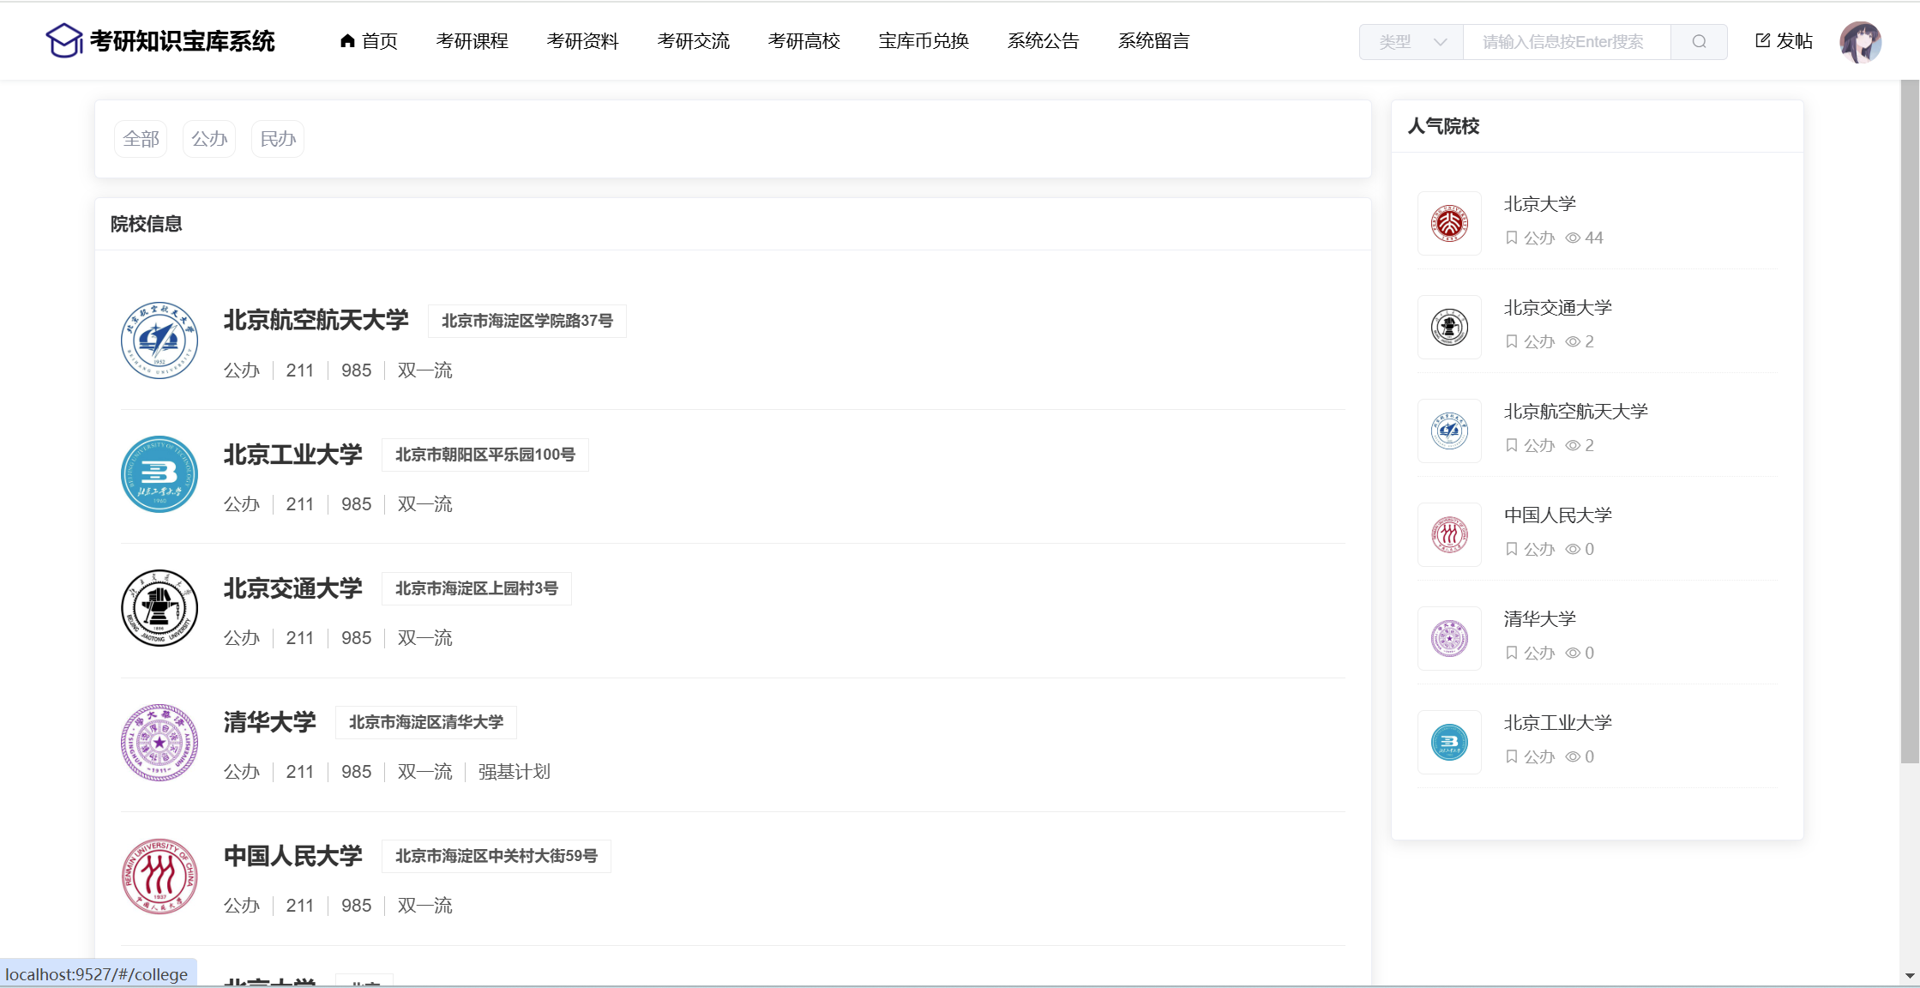Click Beijing Jiaotong University logo in list
This screenshot has height=988, width=1920.
pos(159,608)
